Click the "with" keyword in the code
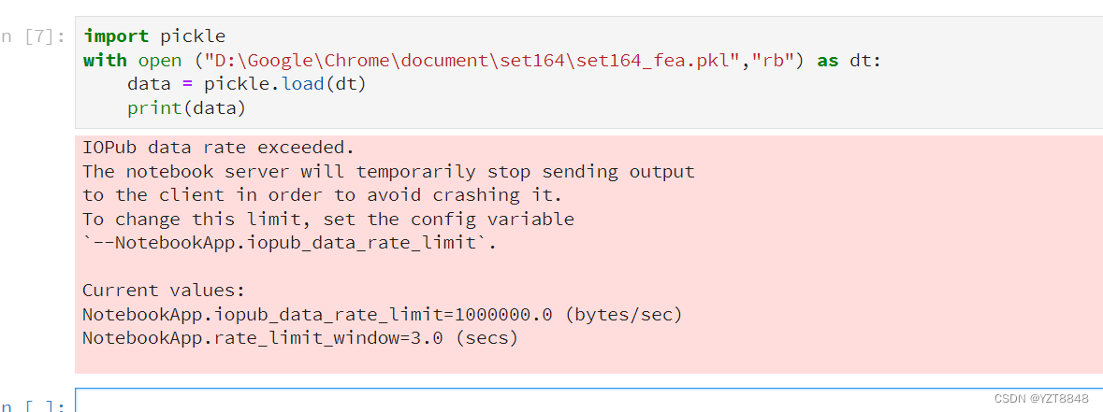 [x=105, y=61]
